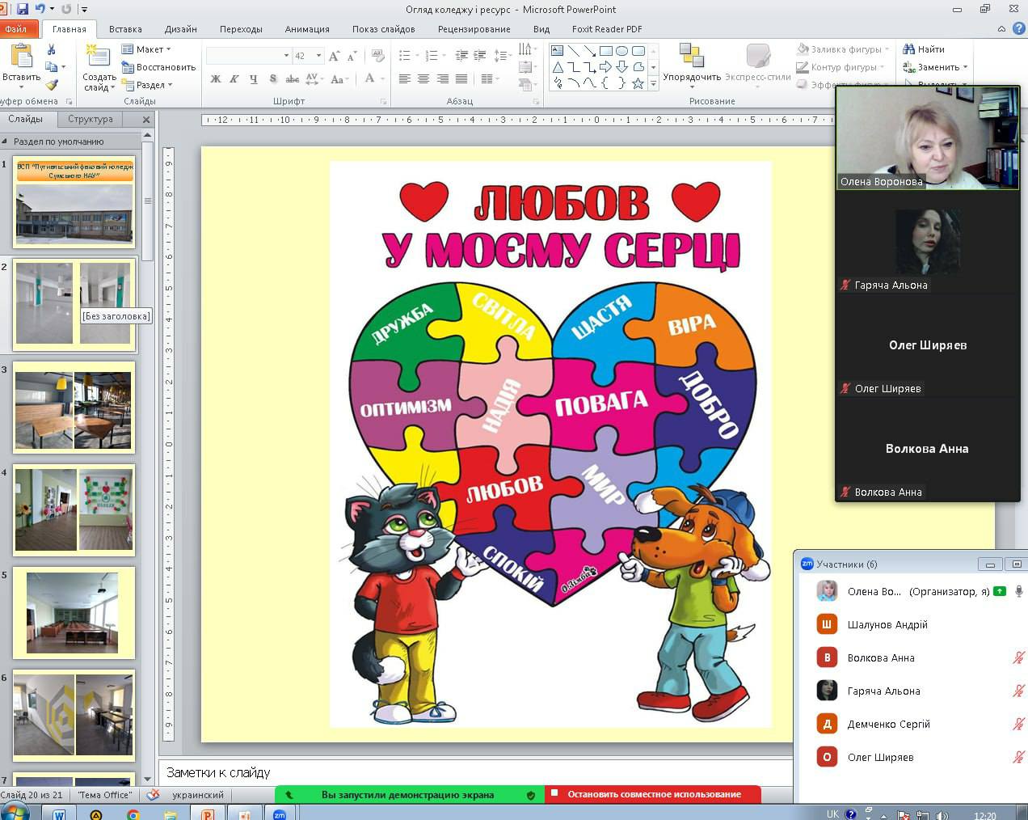Image resolution: width=1028 pixels, height=820 pixels.
Task: Click the Paste (Вставить) clipboard icon
Action: 21,59
